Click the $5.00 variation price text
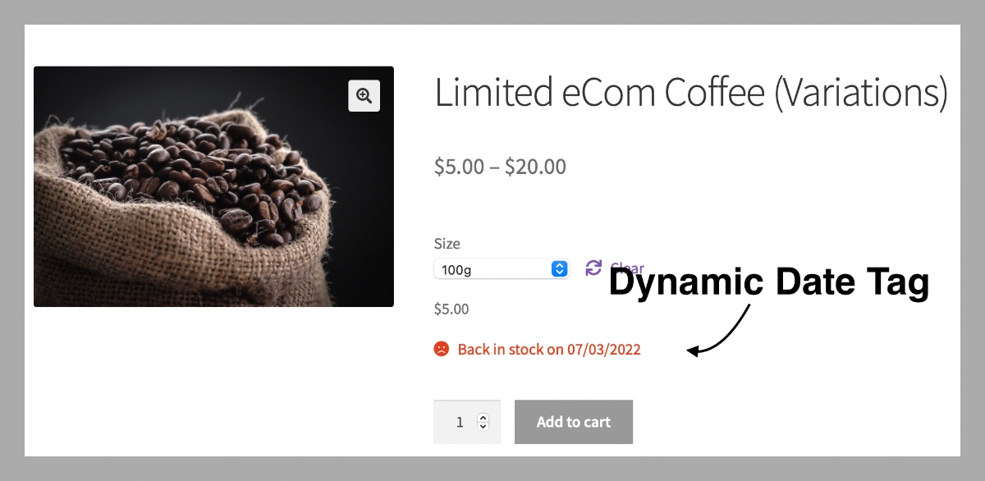Image resolution: width=985 pixels, height=481 pixels. pos(451,309)
